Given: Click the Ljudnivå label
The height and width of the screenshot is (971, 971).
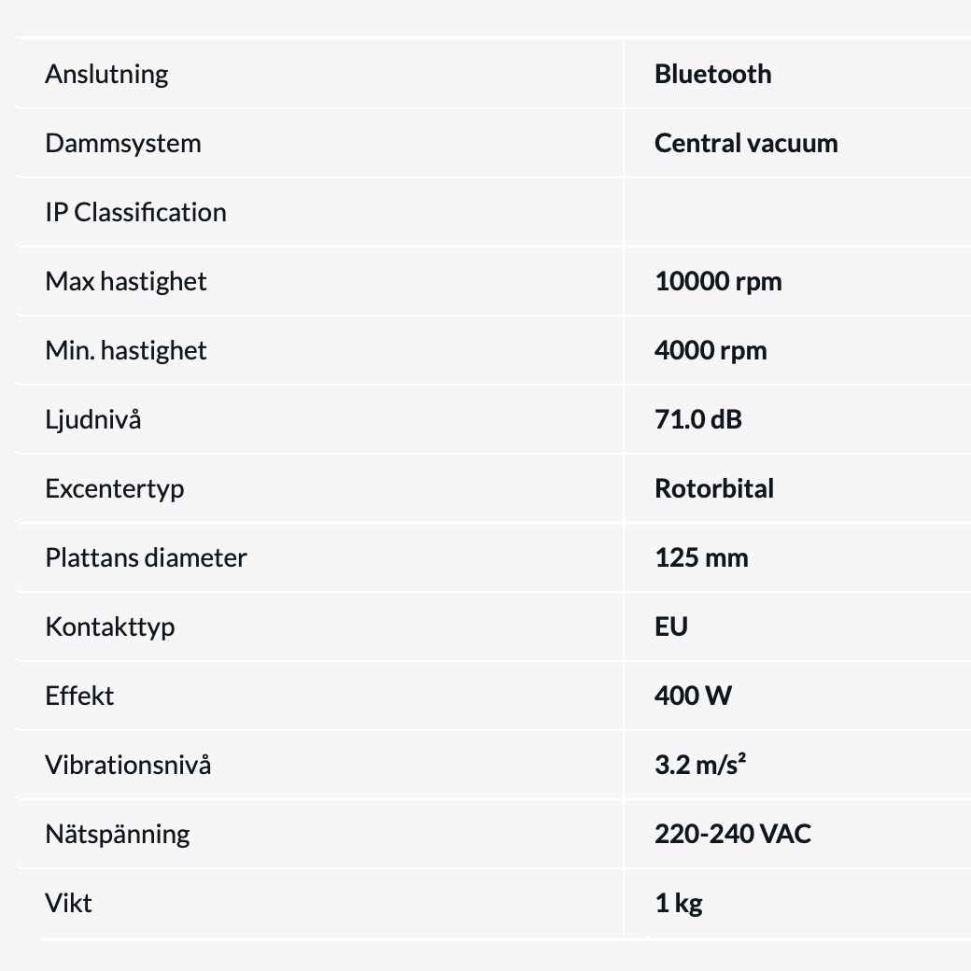Looking at the screenshot, I should point(92,420).
